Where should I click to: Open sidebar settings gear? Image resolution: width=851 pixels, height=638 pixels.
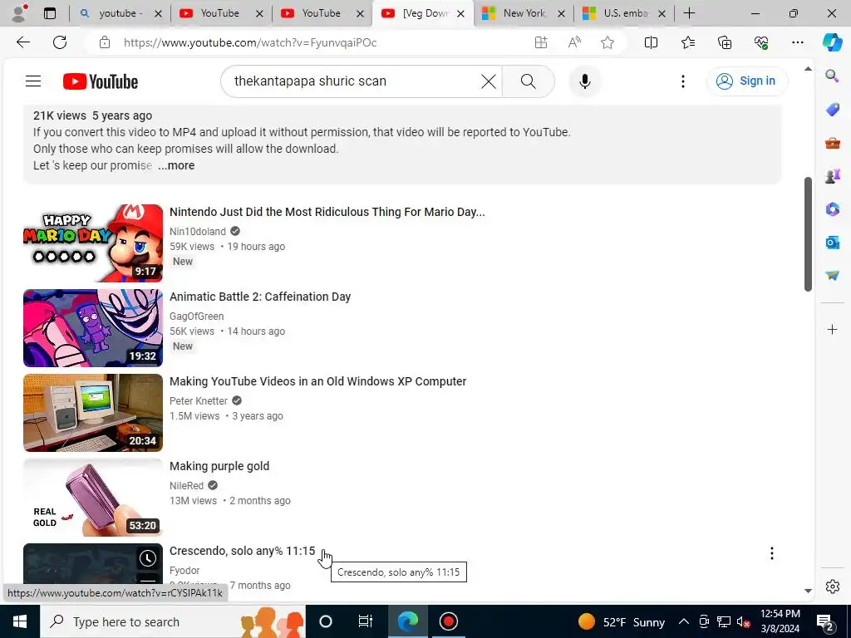(832, 586)
